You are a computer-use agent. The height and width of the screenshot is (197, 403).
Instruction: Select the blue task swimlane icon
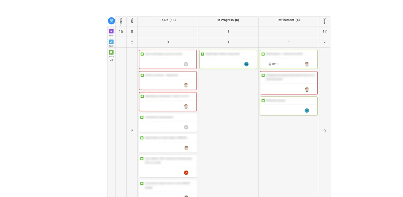(111, 42)
